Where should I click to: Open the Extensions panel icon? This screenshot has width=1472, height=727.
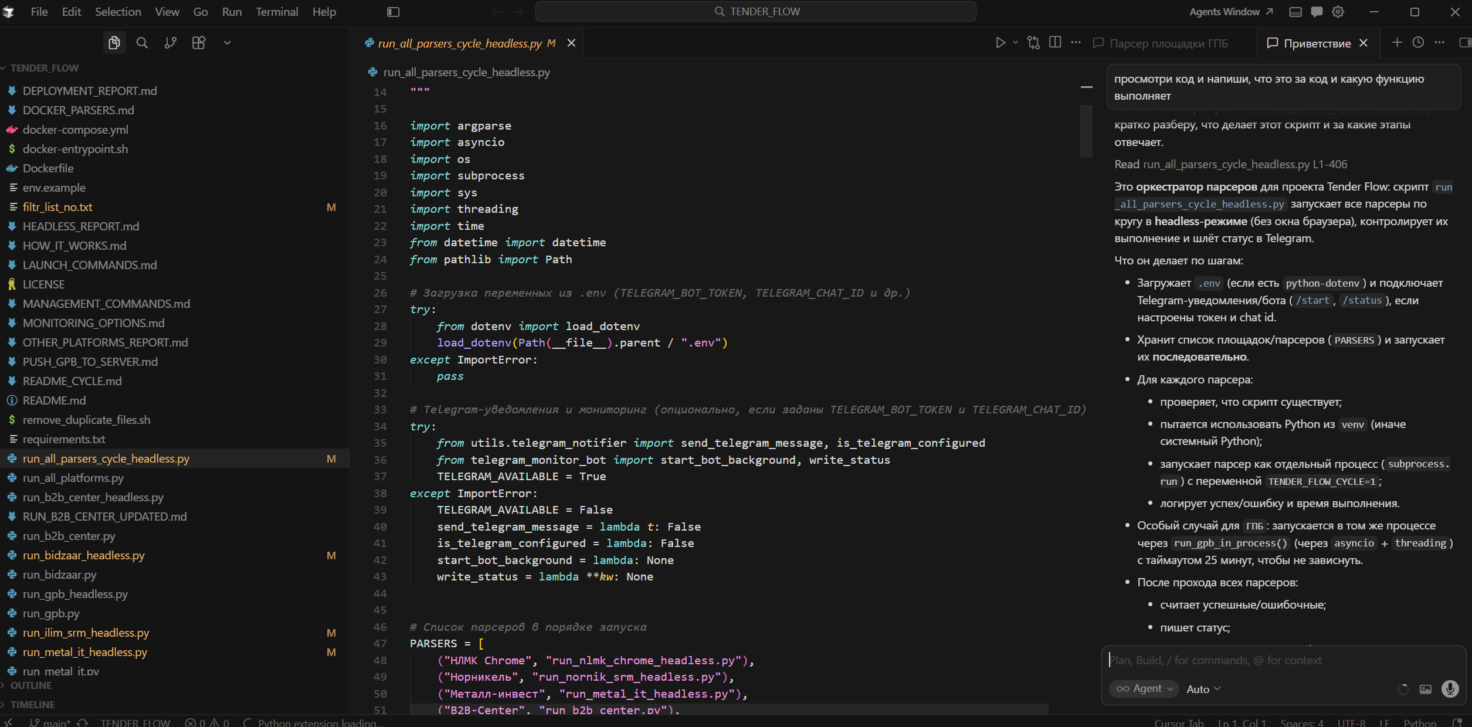pyautogui.click(x=199, y=43)
